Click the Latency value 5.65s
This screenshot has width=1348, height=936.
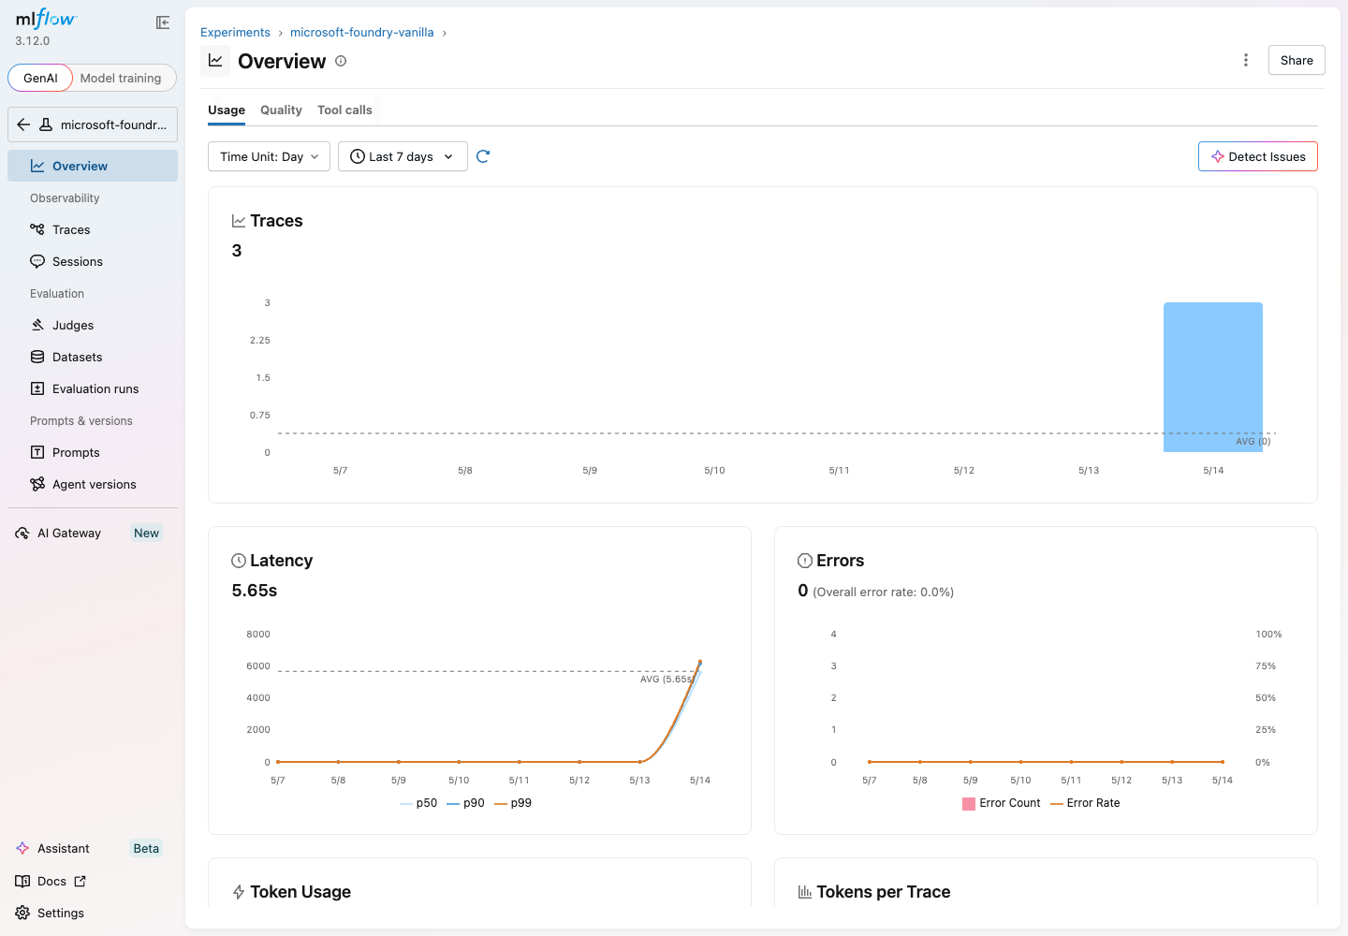pyautogui.click(x=255, y=591)
